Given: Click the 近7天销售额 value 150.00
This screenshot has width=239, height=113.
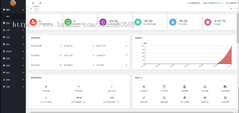Looking at the screenshot, I should [x=79, y=98].
